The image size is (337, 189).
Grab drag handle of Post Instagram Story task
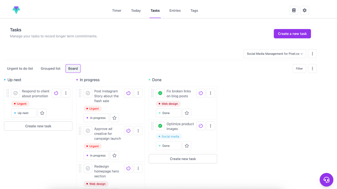click(x=80, y=93)
